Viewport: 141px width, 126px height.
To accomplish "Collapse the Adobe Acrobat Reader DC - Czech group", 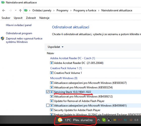I will (73, 58).
